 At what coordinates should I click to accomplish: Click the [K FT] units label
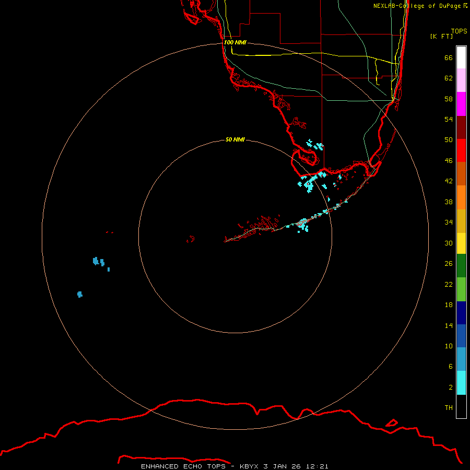[441, 36]
